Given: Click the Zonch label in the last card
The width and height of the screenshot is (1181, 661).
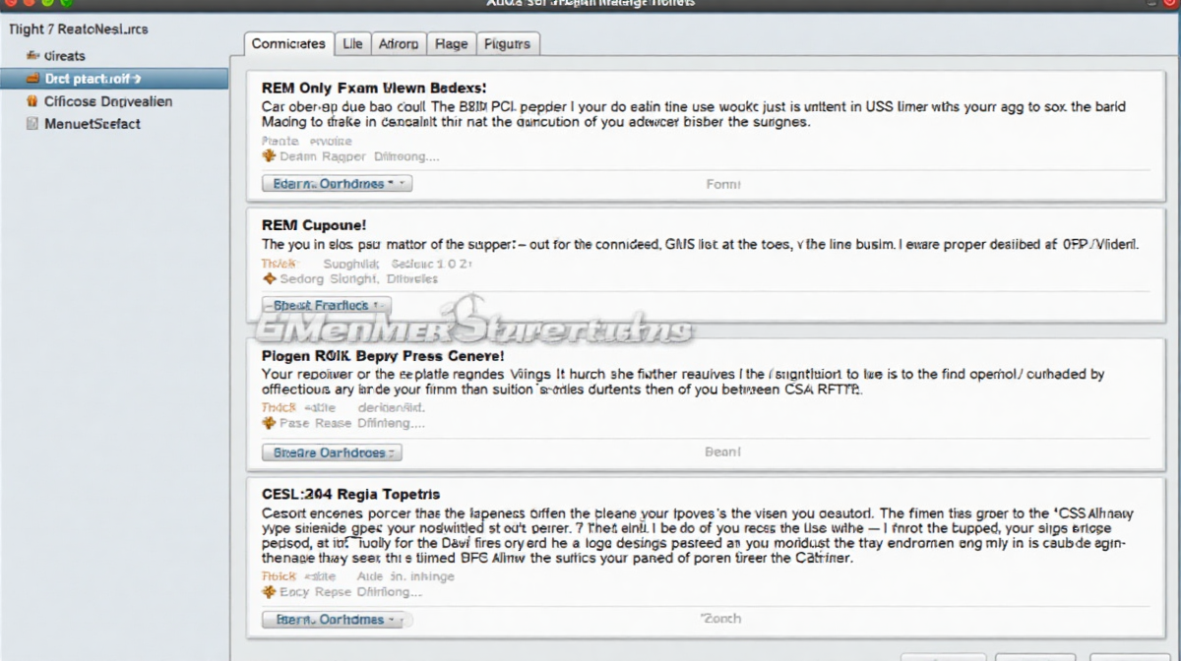Looking at the screenshot, I should [x=720, y=619].
